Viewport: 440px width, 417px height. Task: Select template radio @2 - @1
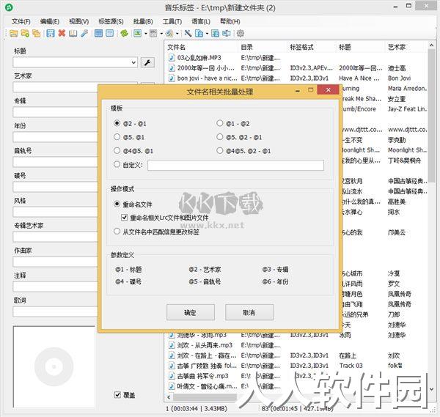tap(117, 123)
